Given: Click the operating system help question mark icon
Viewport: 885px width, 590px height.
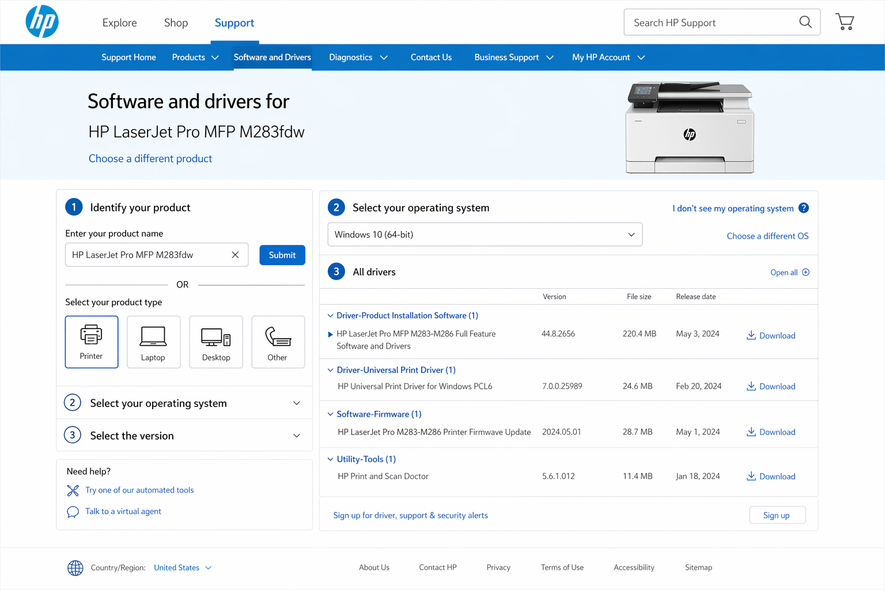Looking at the screenshot, I should [804, 208].
